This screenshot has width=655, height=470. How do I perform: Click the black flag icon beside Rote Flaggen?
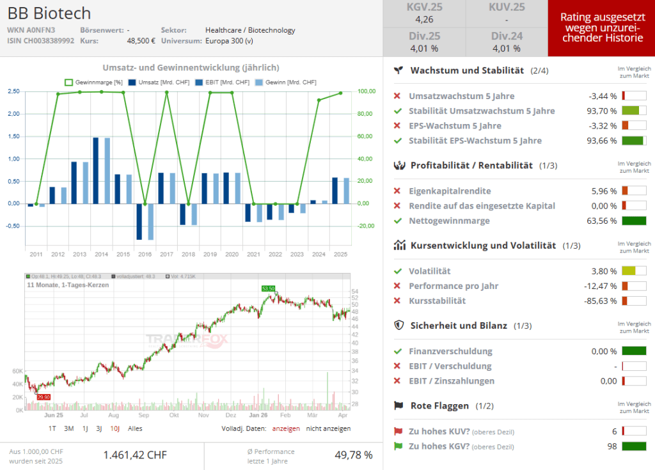[399, 405]
